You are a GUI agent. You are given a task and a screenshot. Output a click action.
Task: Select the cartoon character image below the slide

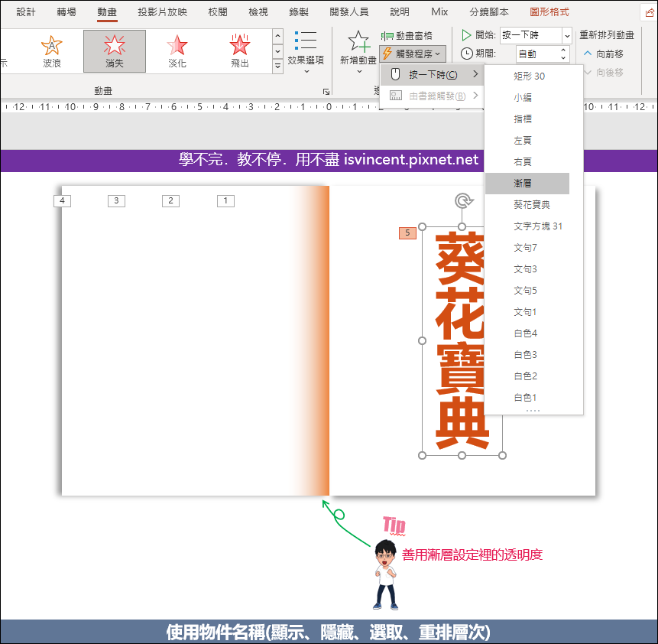click(385, 575)
